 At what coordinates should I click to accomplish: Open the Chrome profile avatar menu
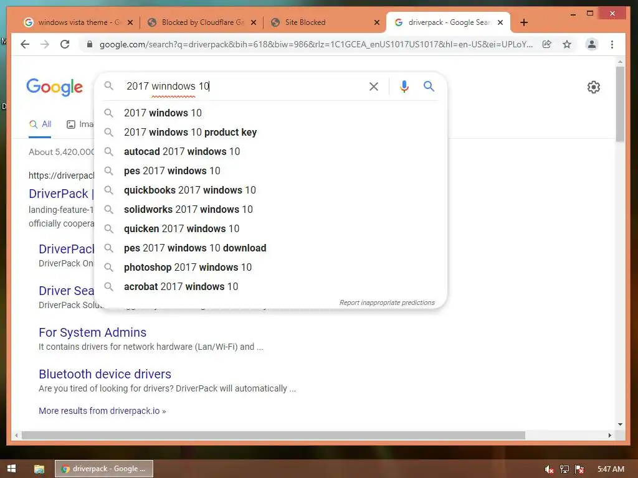tap(592, 44)
